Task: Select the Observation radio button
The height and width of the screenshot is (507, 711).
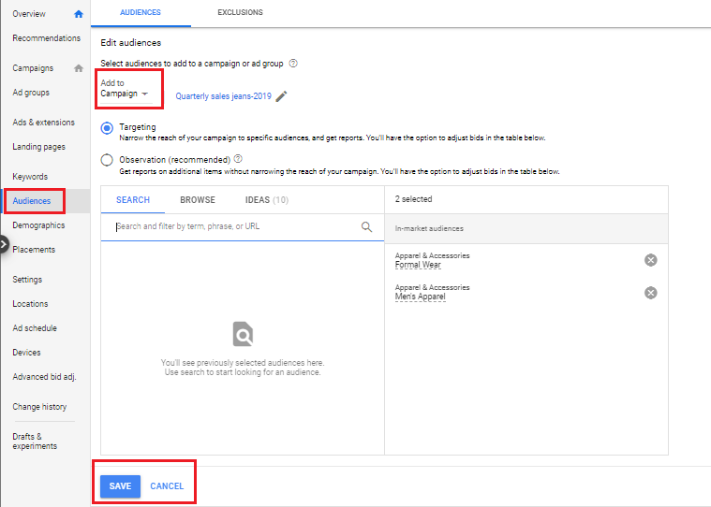Action: pos(107,160)
